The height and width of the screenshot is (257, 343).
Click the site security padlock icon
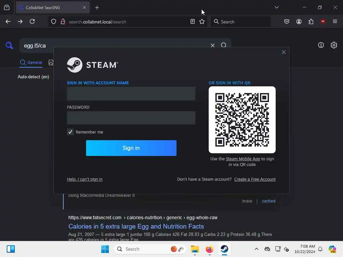(63, 21)
